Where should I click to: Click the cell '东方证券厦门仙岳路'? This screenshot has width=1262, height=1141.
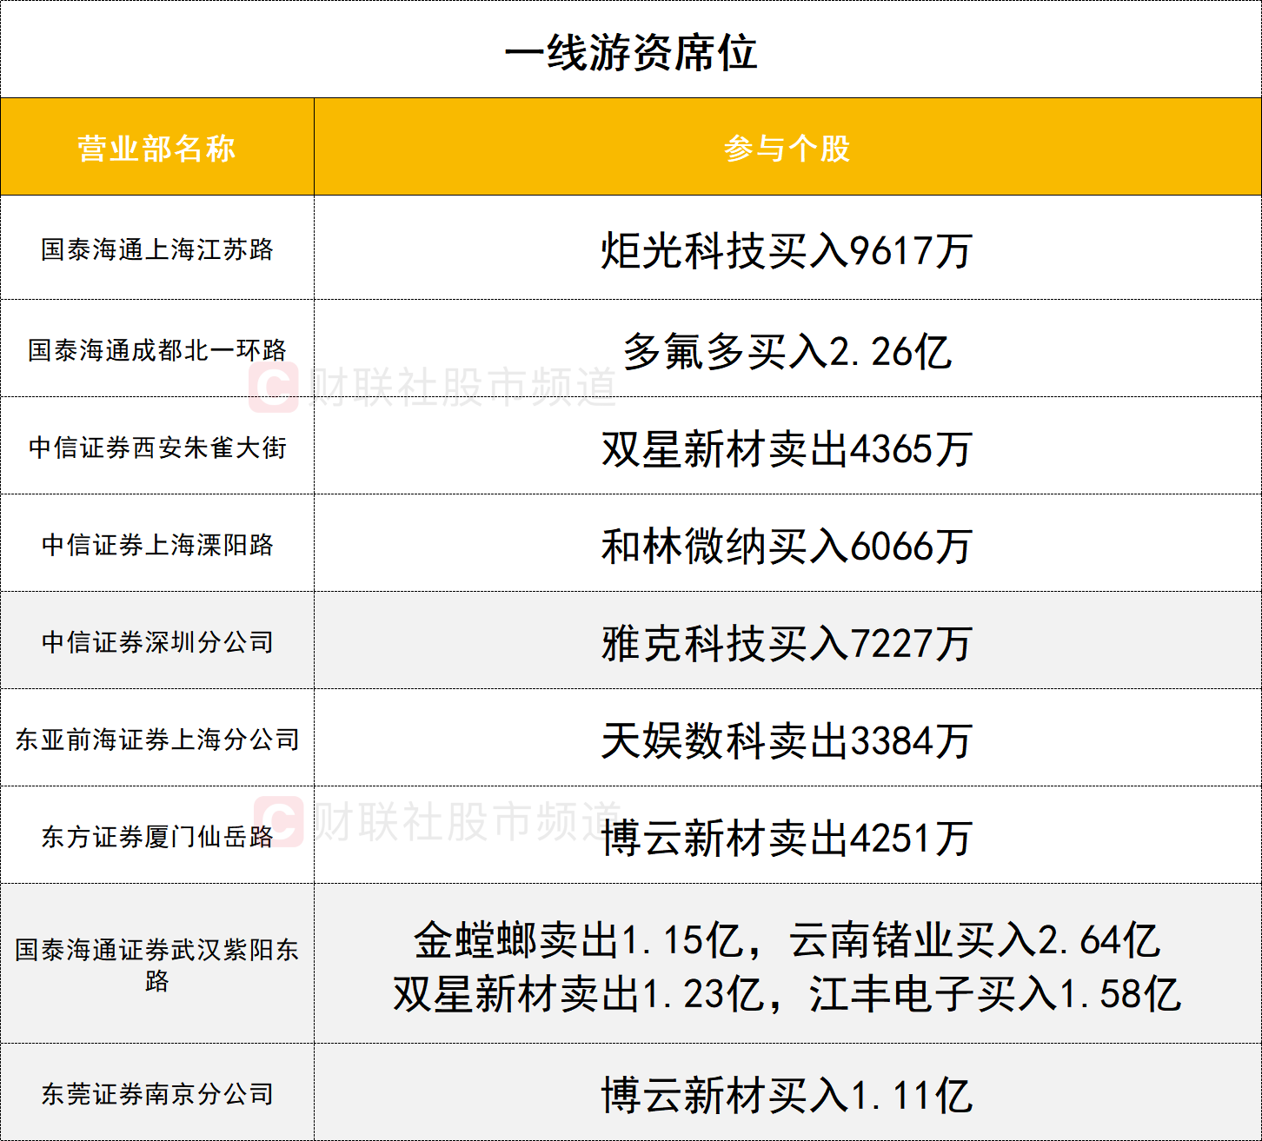point(157,836)
